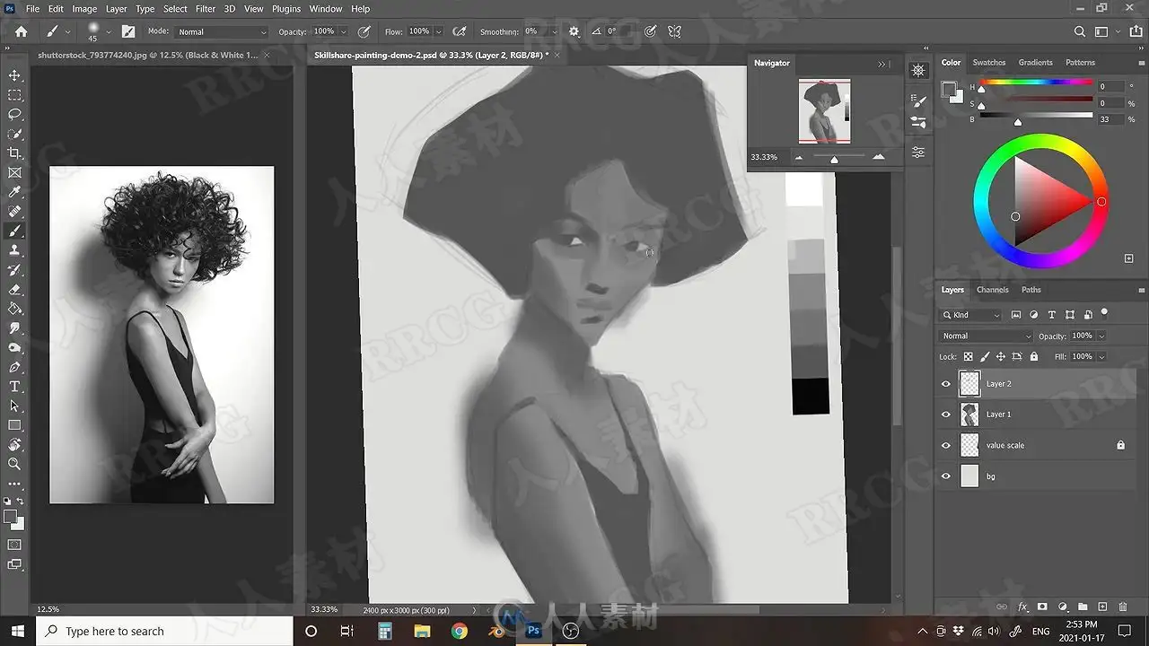Viewport: 1149px width, 646px height.
Task: Switch to shutterstock_793774240.jpg document tab
Action: (x=147, y=55)
